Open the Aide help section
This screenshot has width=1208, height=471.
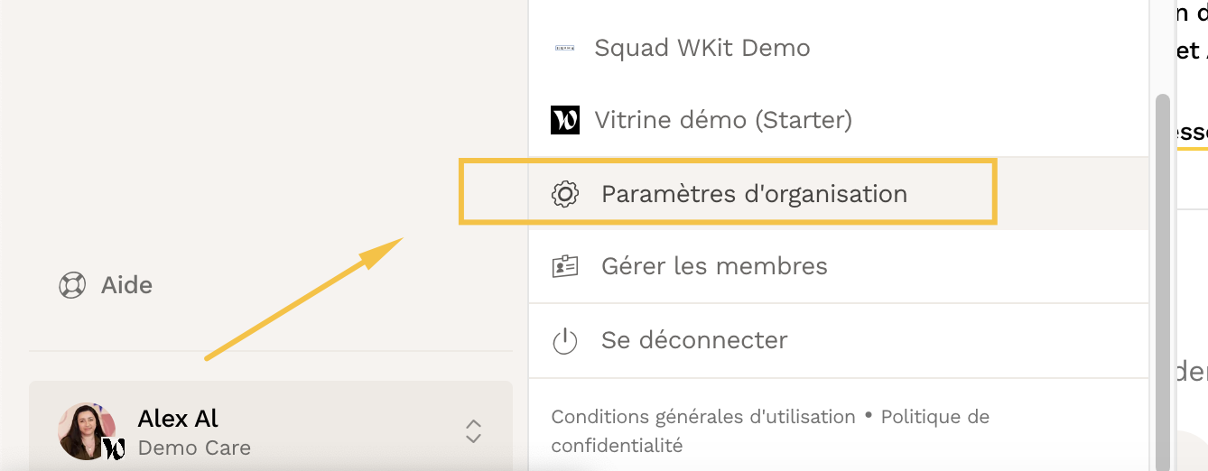click(126, 286)
